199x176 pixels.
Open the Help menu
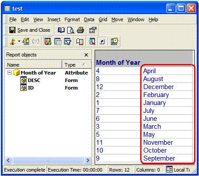tap(153, 19)
